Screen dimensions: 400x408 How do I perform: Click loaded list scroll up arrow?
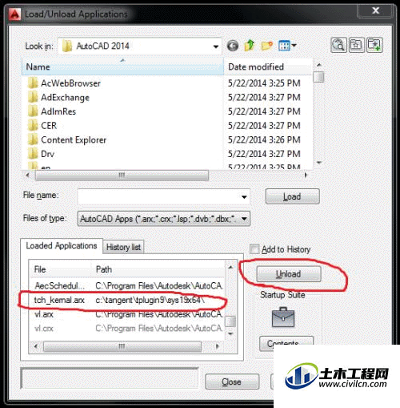click(230, 267)
